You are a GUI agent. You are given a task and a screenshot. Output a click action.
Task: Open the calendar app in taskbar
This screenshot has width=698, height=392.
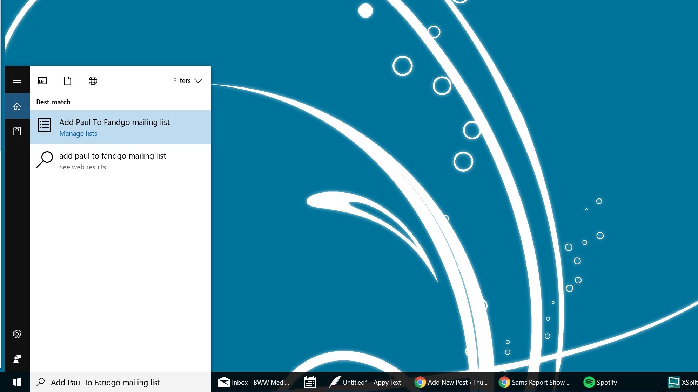[x=310, y=382]
